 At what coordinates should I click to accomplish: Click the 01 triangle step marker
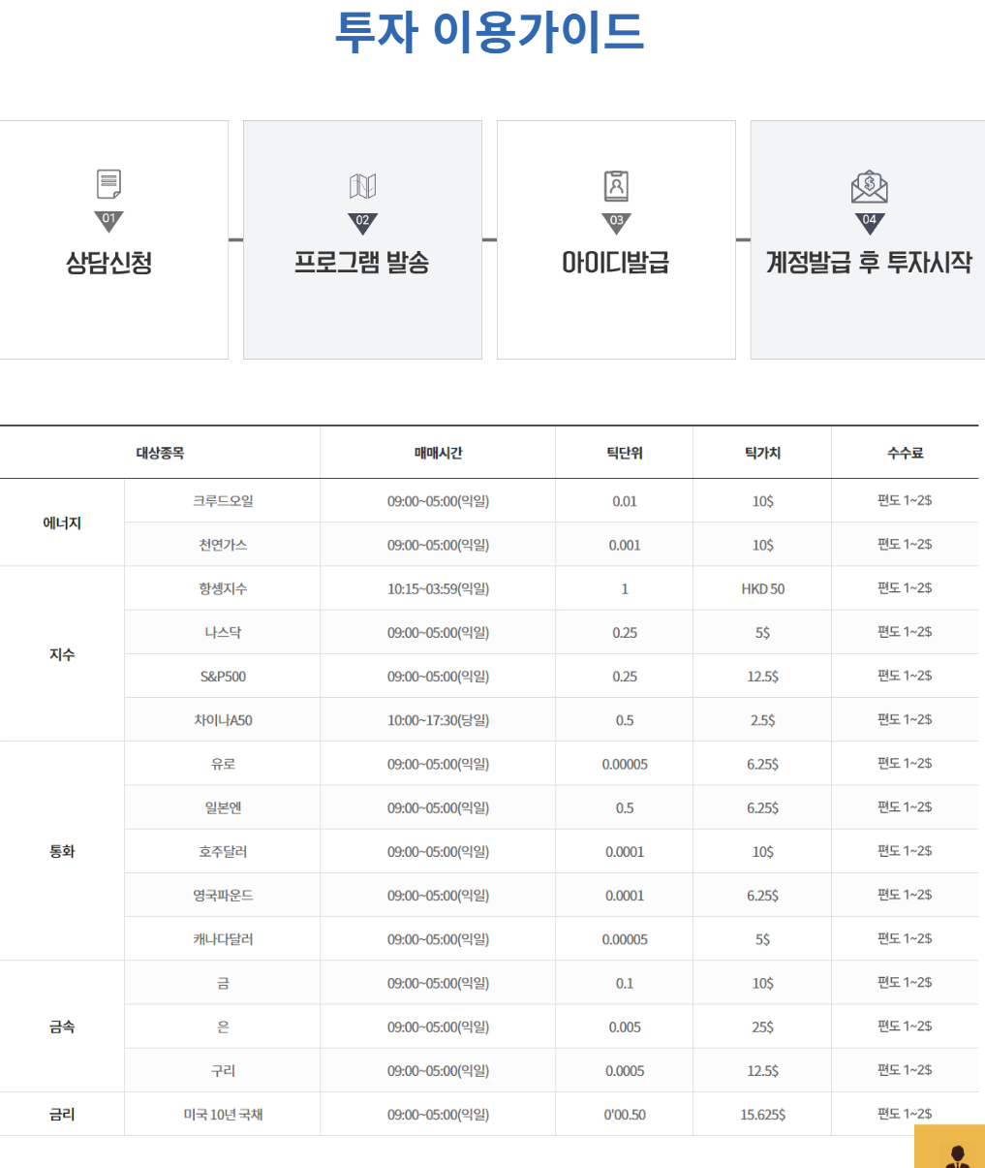108,221
